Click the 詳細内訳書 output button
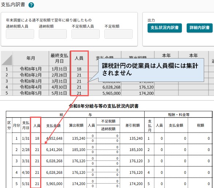214x188 pixels. pyautogui.click(x=199, y=28)
